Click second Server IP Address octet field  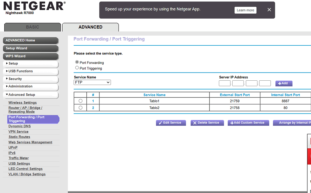click(x=238, y=83)
